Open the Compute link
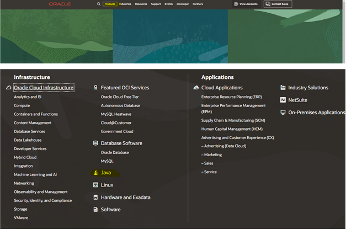The height and width of the screenshot is (230, 346). point(22,105)
